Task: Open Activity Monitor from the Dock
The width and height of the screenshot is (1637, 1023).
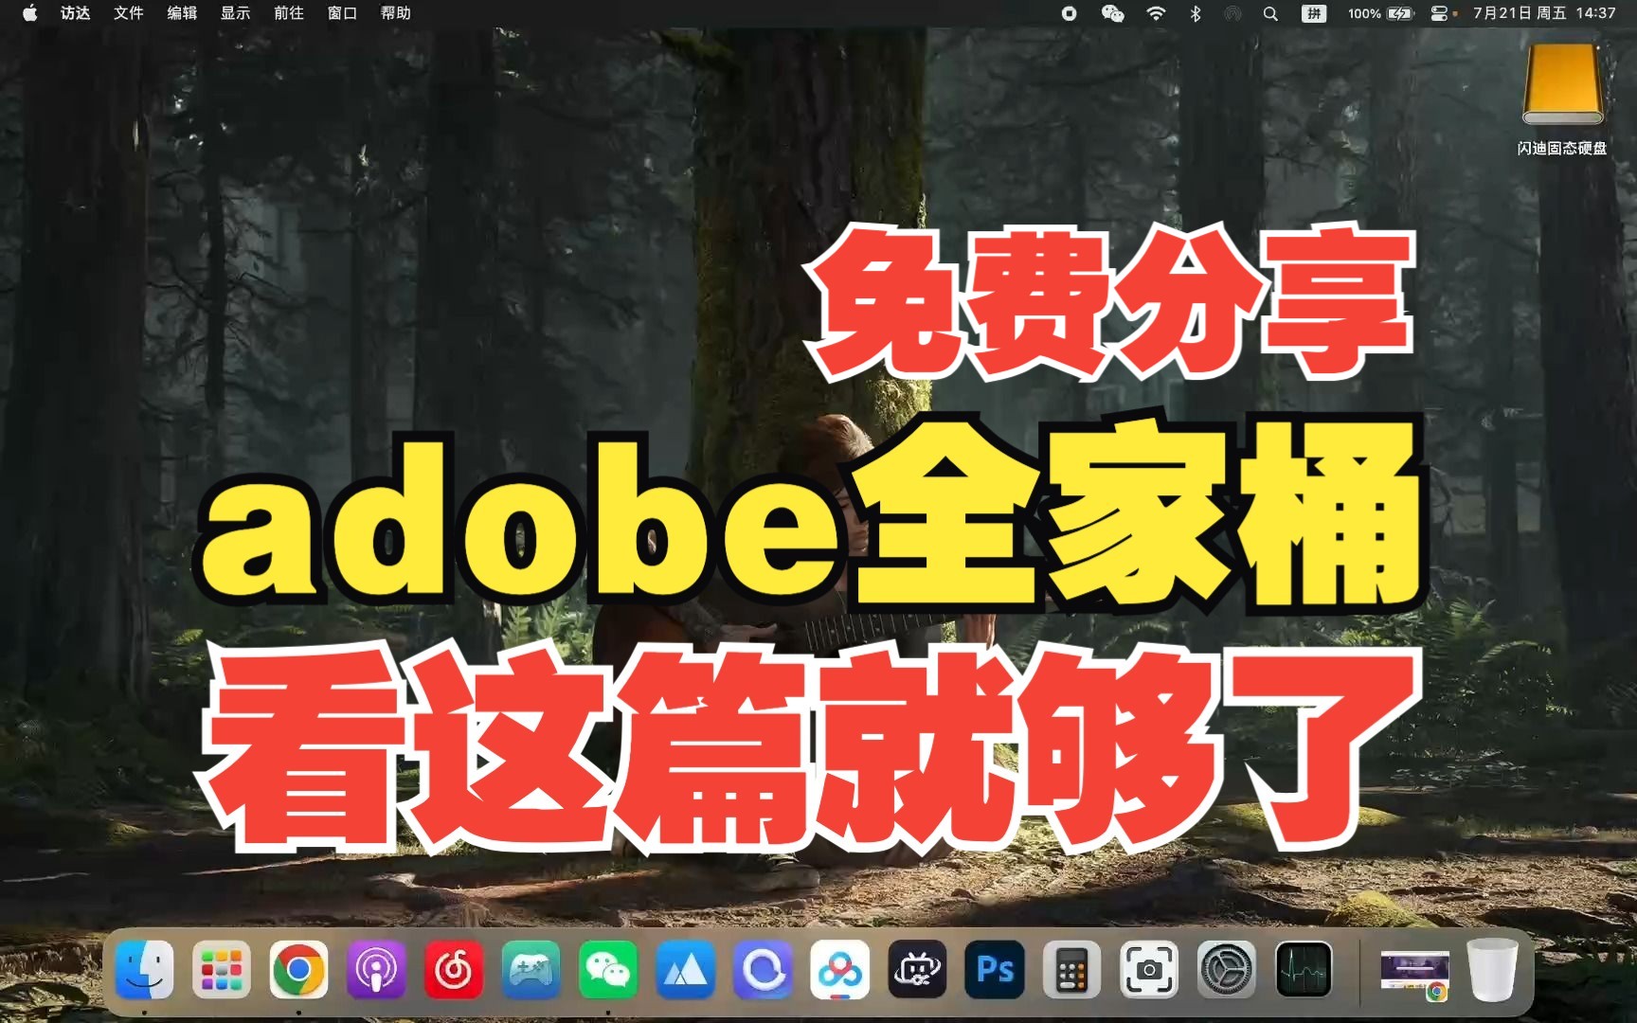Action: coord(1304,970)
